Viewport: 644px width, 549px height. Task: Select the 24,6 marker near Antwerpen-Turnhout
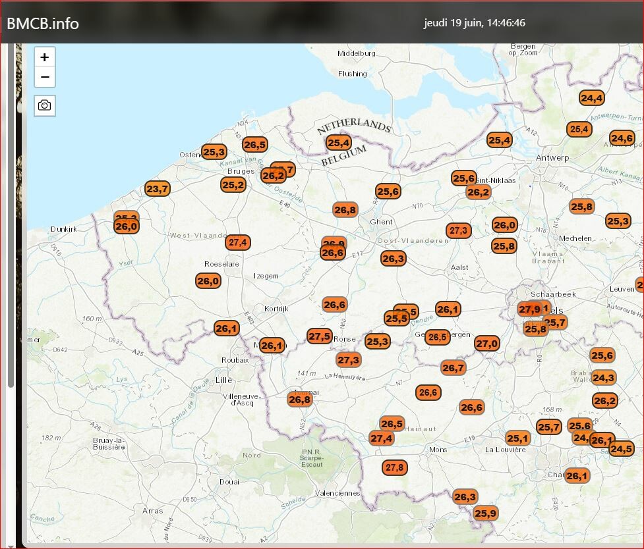622,138
